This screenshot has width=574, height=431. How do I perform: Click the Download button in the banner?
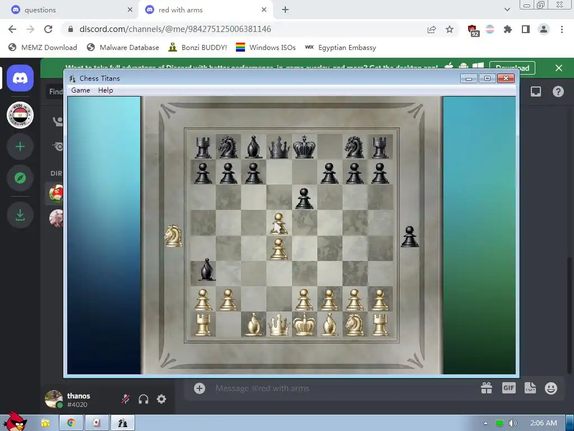512,68
